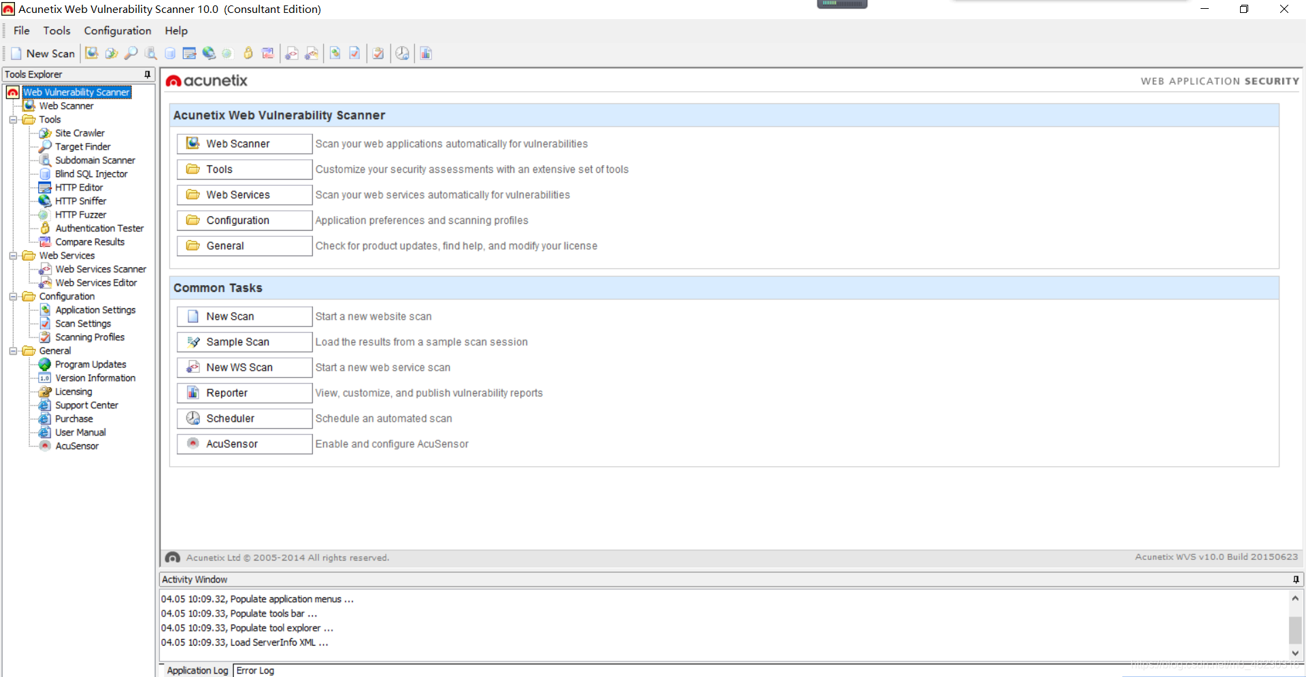This screenshot has height=677, width=1306.
Task: Select Authentication Tester in the tree
Action: pos(99,229)
